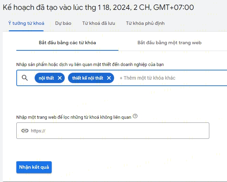Screen dimensions: 227x182
Task: Click the plan creation date heading
Action: click(x=85, y=7)
